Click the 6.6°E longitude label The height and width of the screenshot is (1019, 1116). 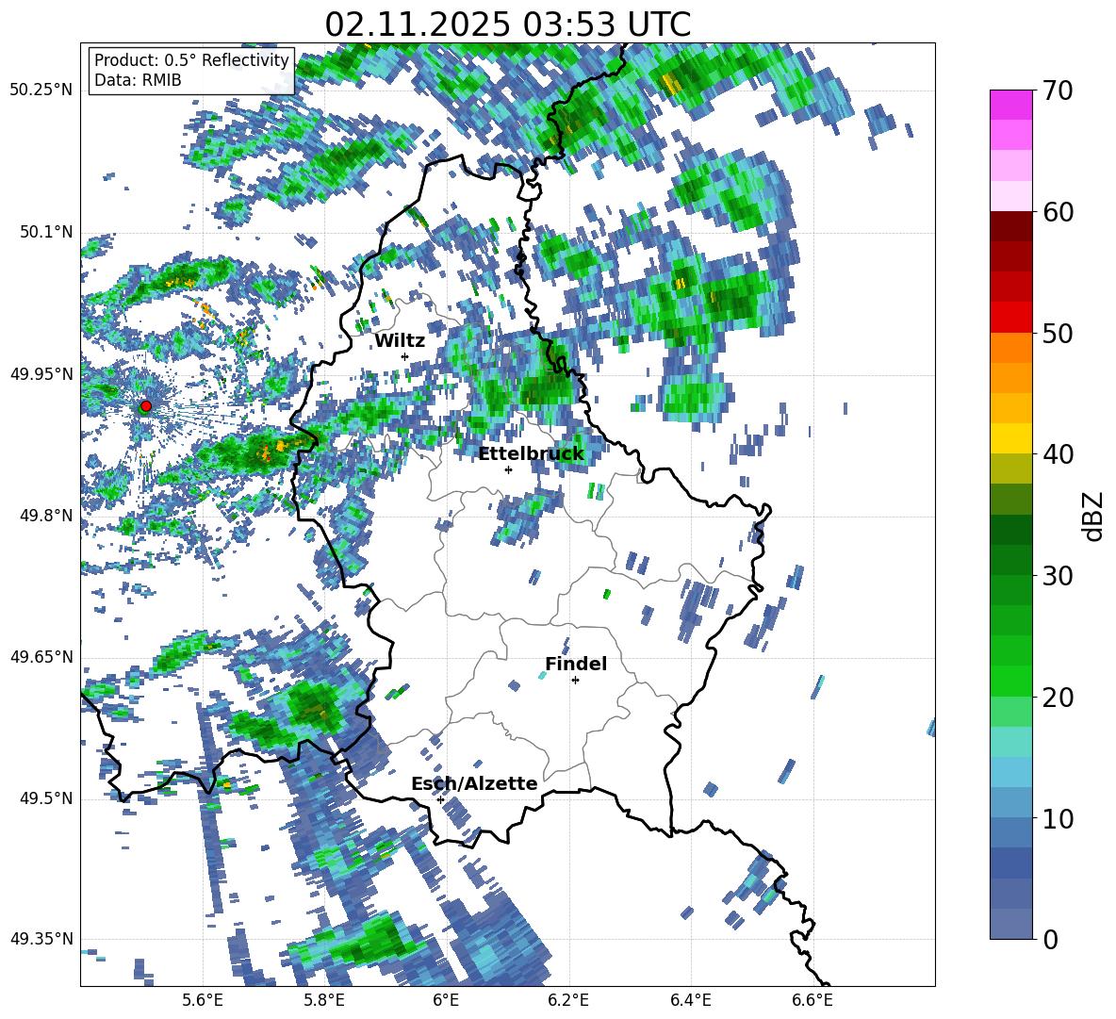812,1000
